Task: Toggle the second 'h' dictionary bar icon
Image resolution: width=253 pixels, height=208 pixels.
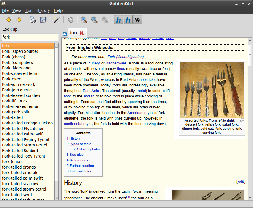Action: 128,20
